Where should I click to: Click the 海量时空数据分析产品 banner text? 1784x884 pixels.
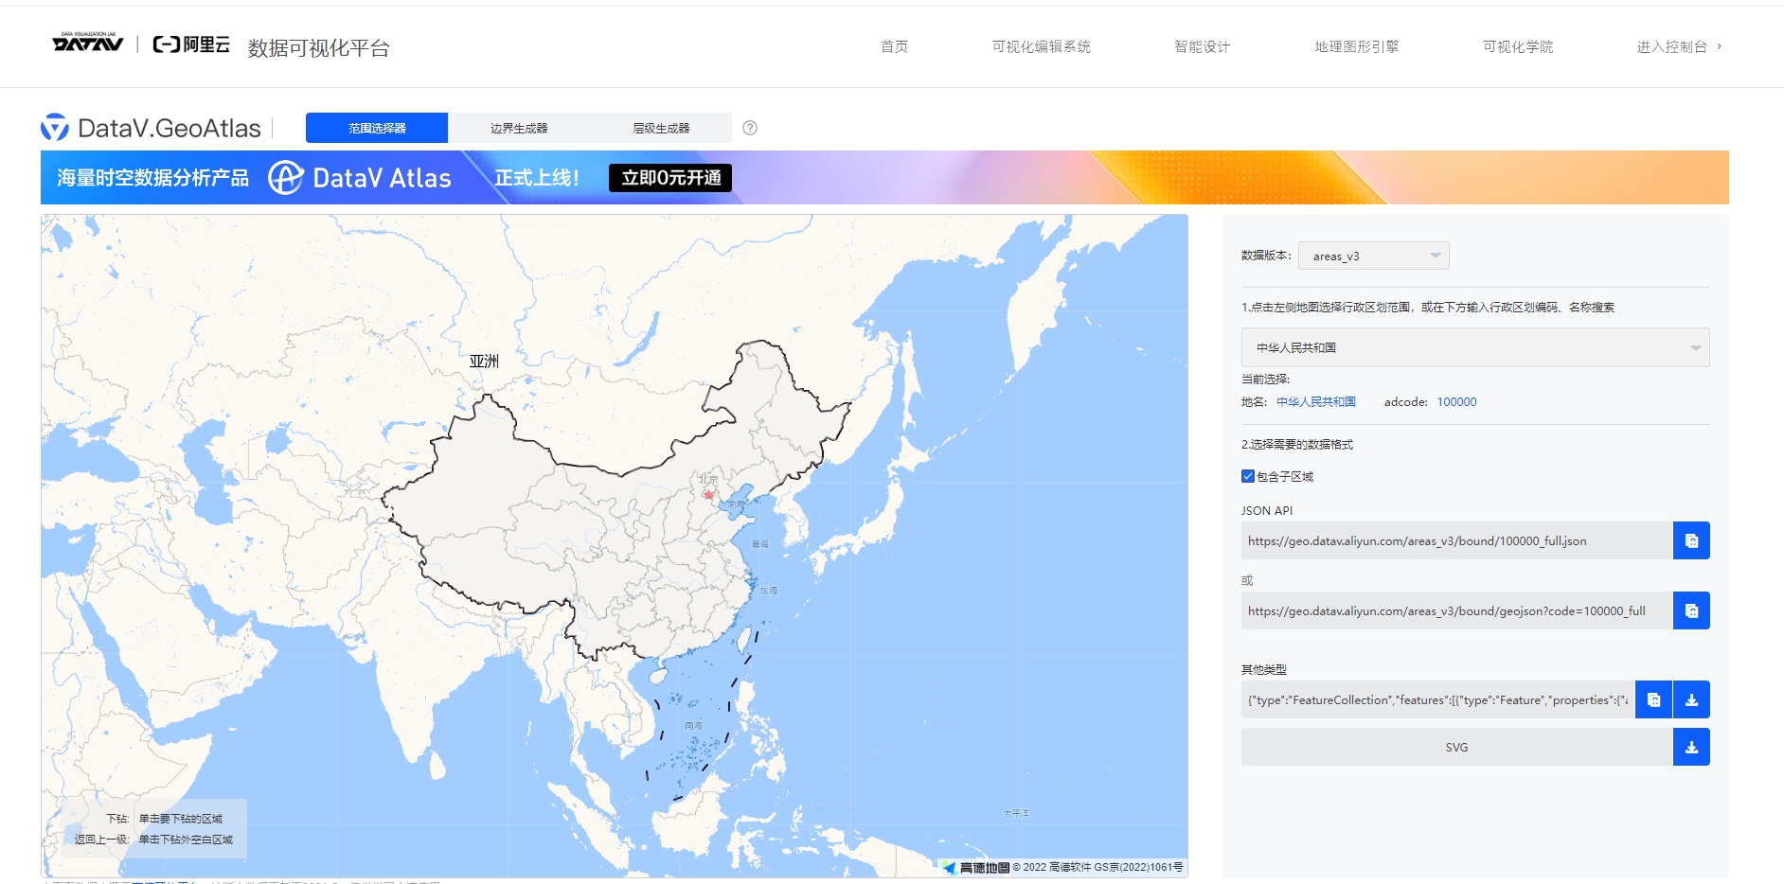coord(152,178)
